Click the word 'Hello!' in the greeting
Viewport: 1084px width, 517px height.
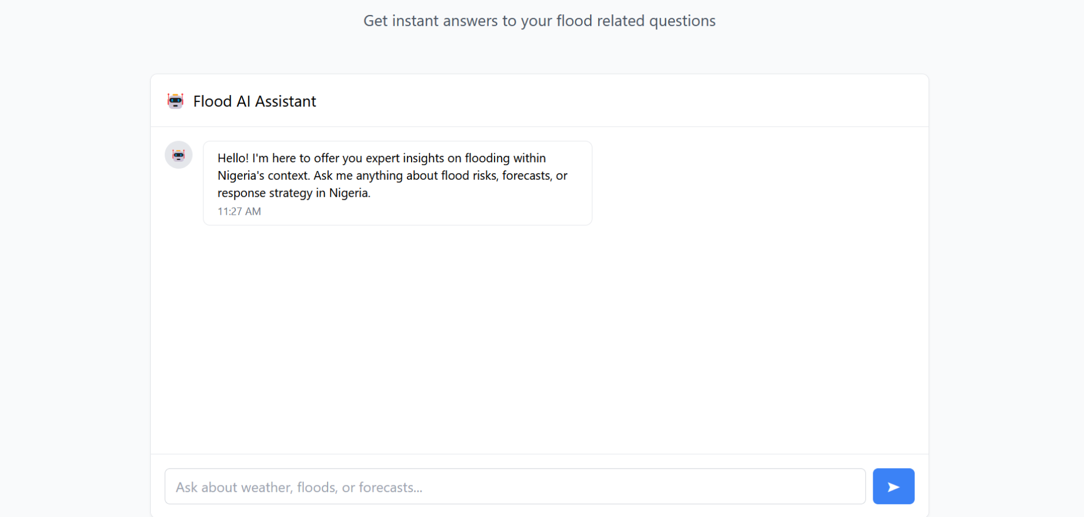click(x=233, y=158)
